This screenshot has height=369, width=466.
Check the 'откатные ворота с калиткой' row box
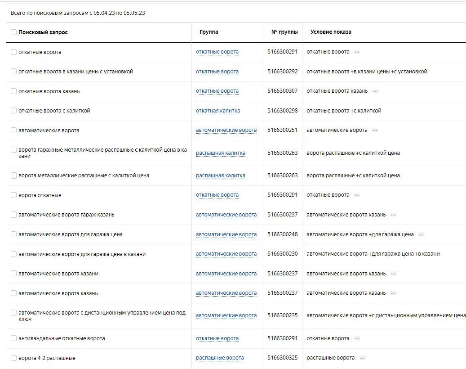click(x=13, y=110)
